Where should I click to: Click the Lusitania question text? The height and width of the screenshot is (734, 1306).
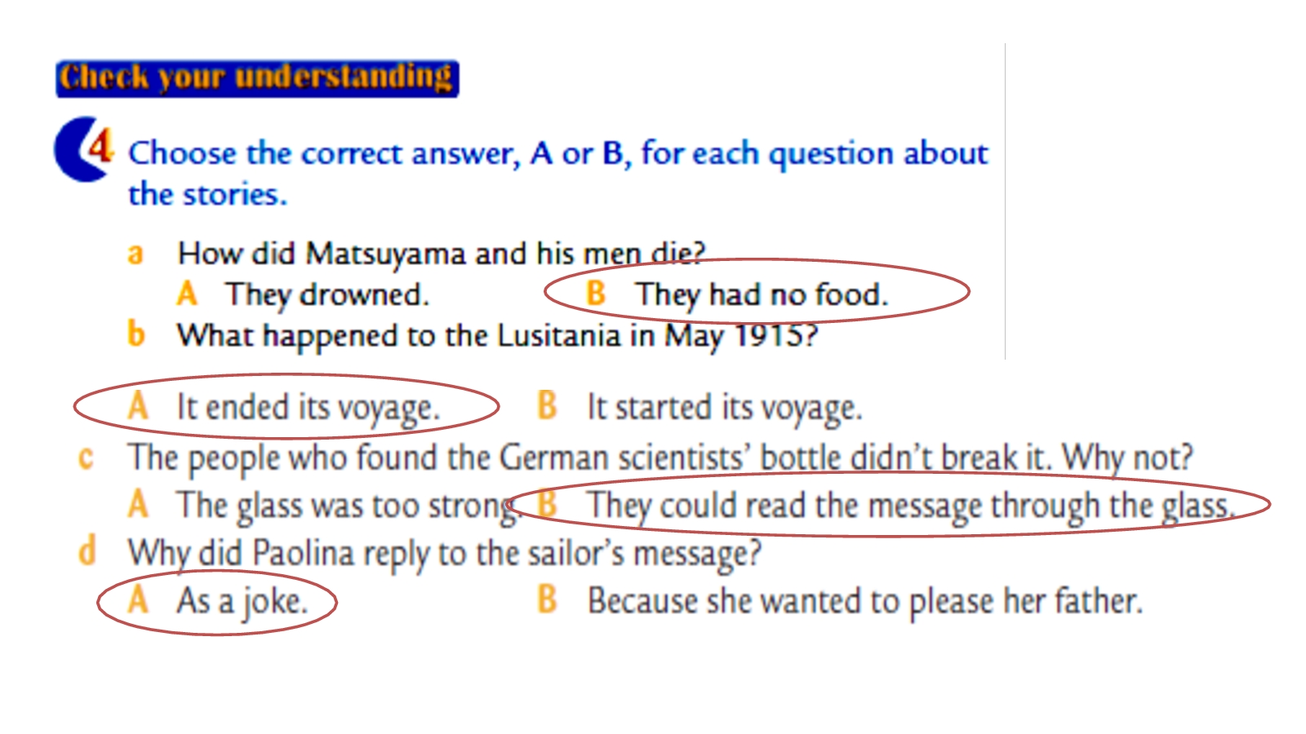(x=497, y=335)
